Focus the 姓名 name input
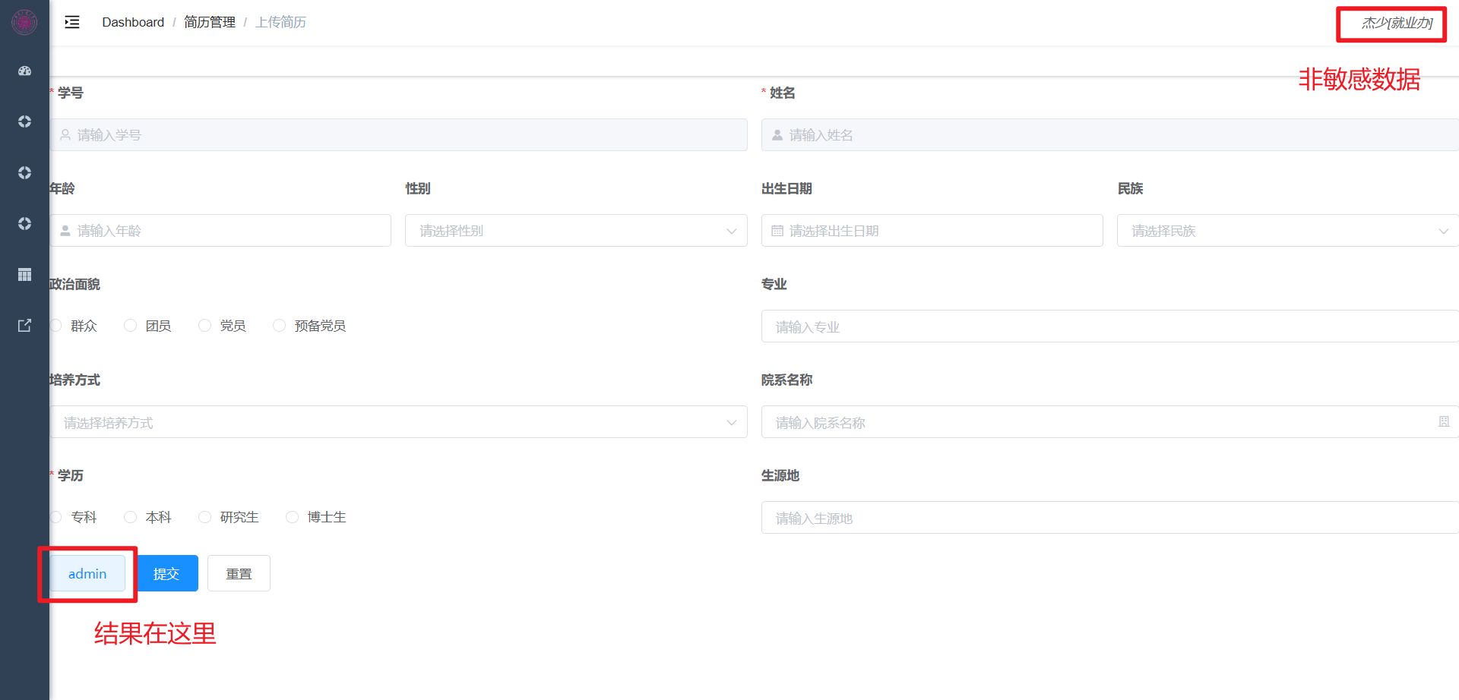Image resolution: width=1459 pixels, height=700 pixels. (x=1110, y=135)
